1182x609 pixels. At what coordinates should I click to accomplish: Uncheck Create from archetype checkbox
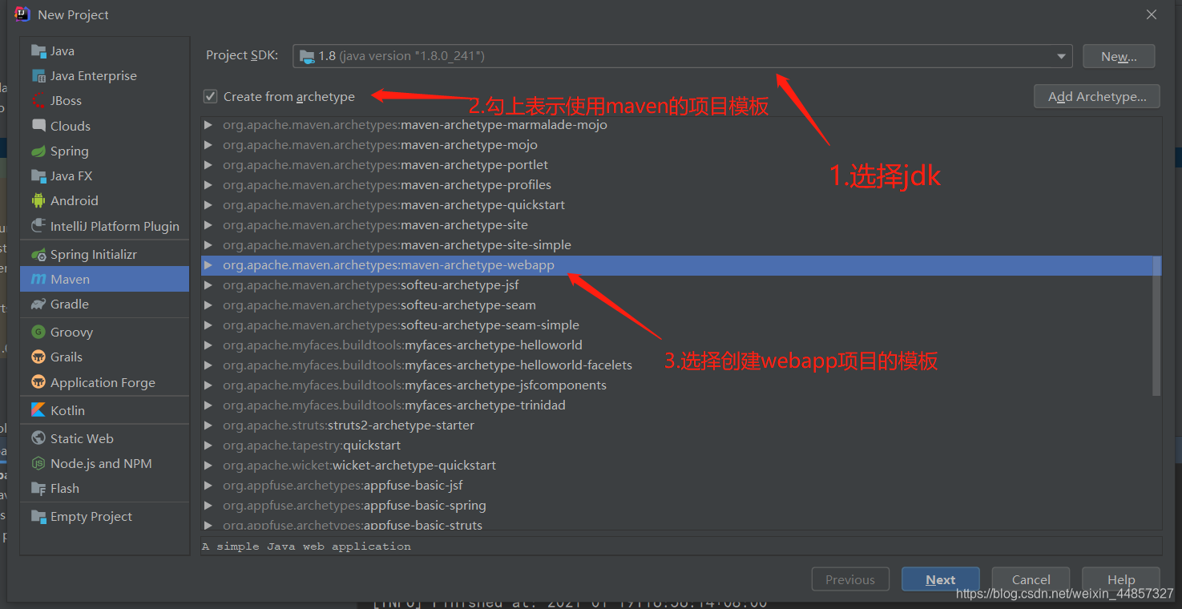click(211, 97)
